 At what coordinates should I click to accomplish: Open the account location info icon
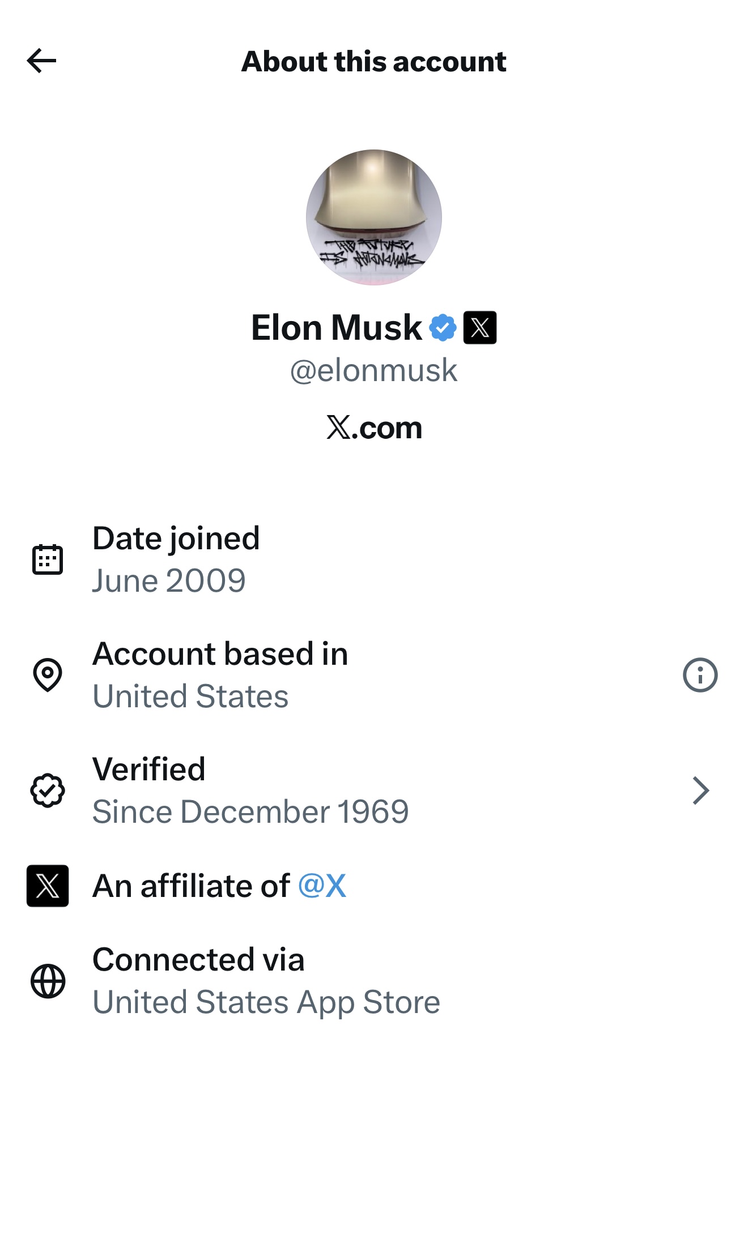700,675
